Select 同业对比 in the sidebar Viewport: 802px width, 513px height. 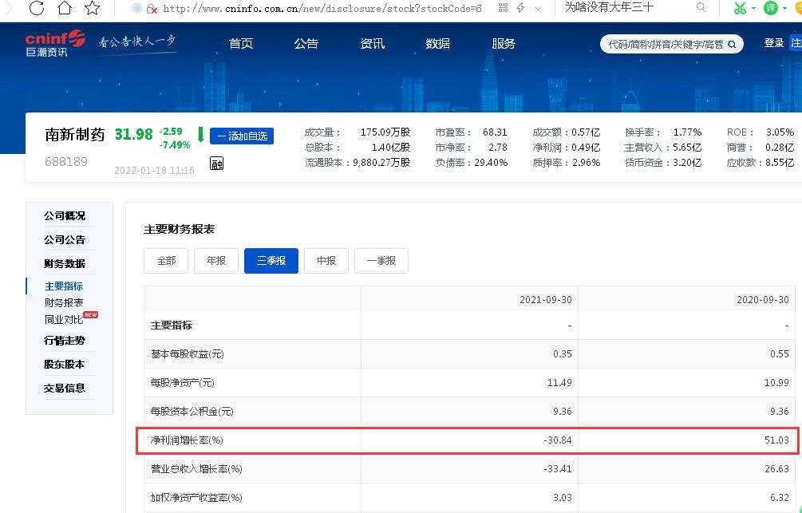pyautogui.click(x=64, y=320)
